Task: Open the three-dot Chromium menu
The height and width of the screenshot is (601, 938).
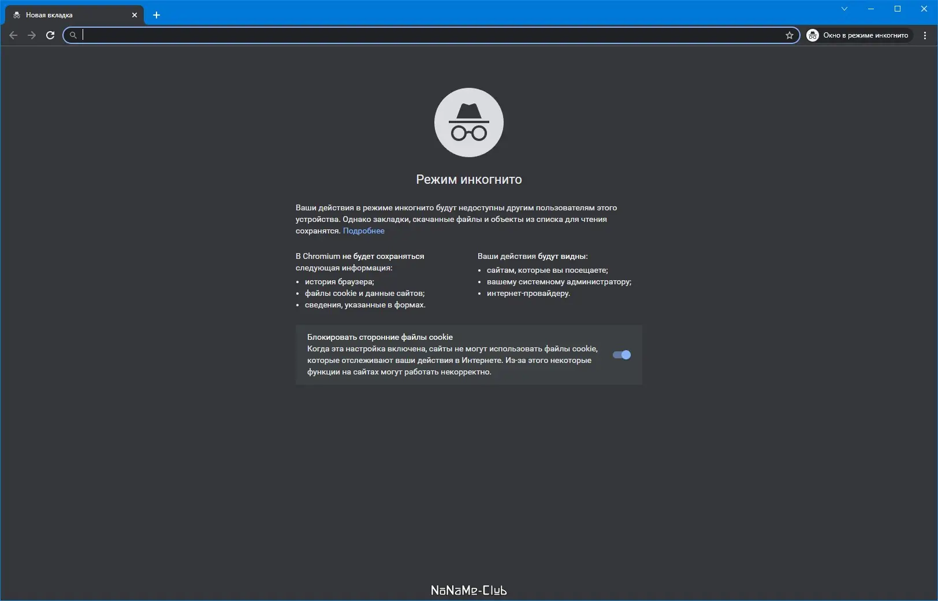Action: 925,35
